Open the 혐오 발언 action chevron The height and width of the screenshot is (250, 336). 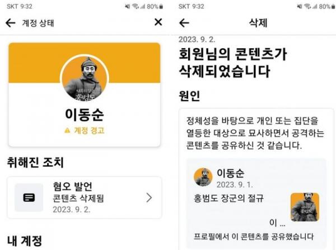(149, 197)
